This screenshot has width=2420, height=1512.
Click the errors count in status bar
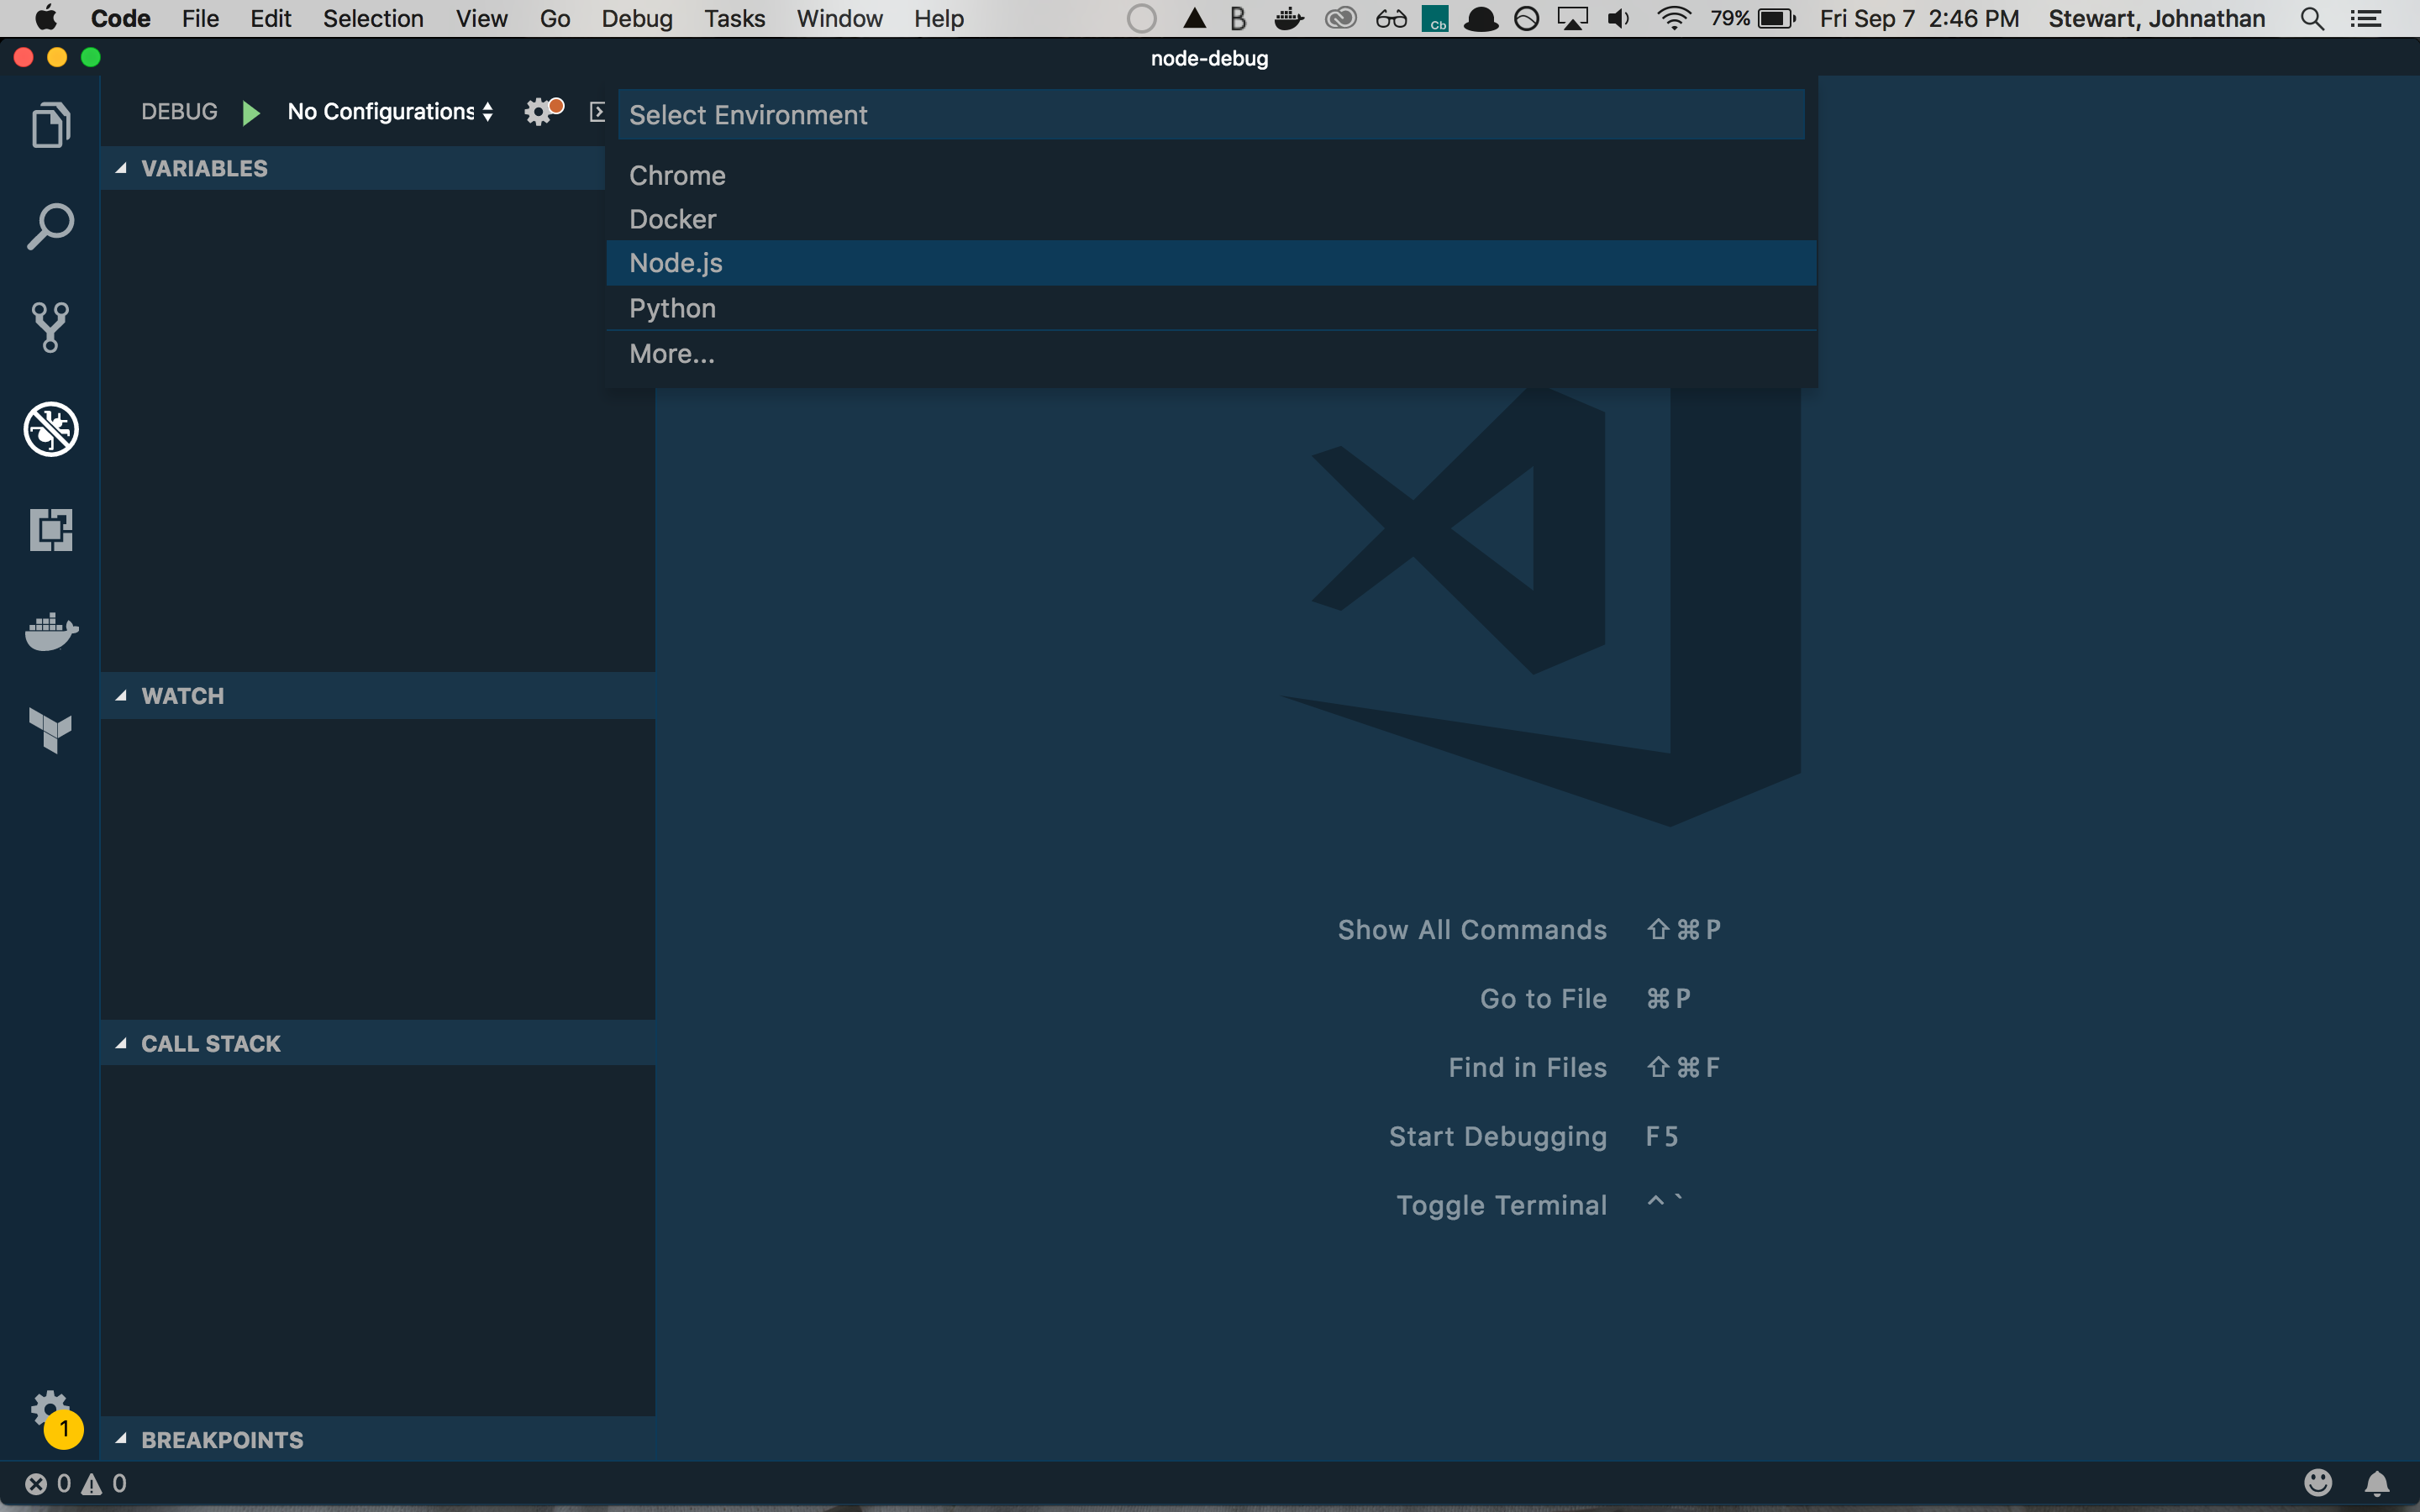tap(48, 1483)
